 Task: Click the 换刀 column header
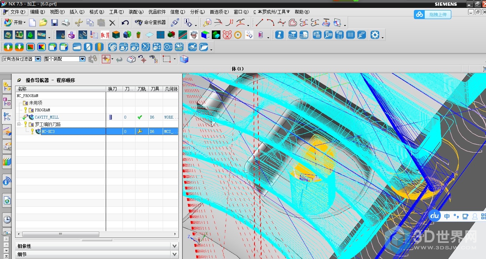115,89
